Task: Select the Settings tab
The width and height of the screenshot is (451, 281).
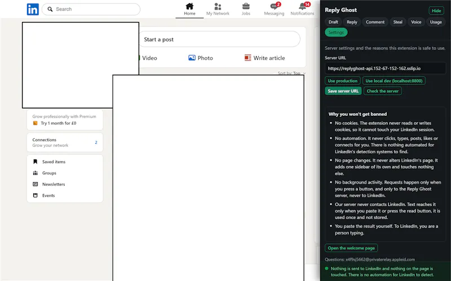Action: [x=336, y=33]
